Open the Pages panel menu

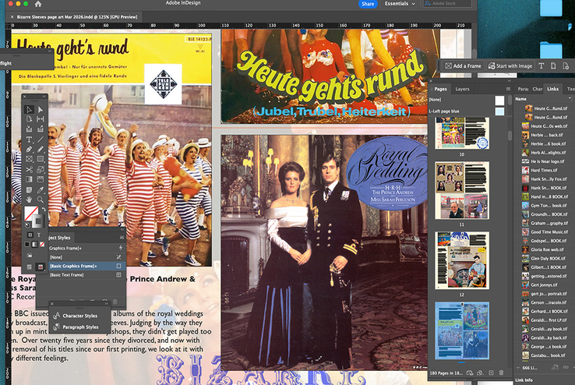[x=508, y=89]
